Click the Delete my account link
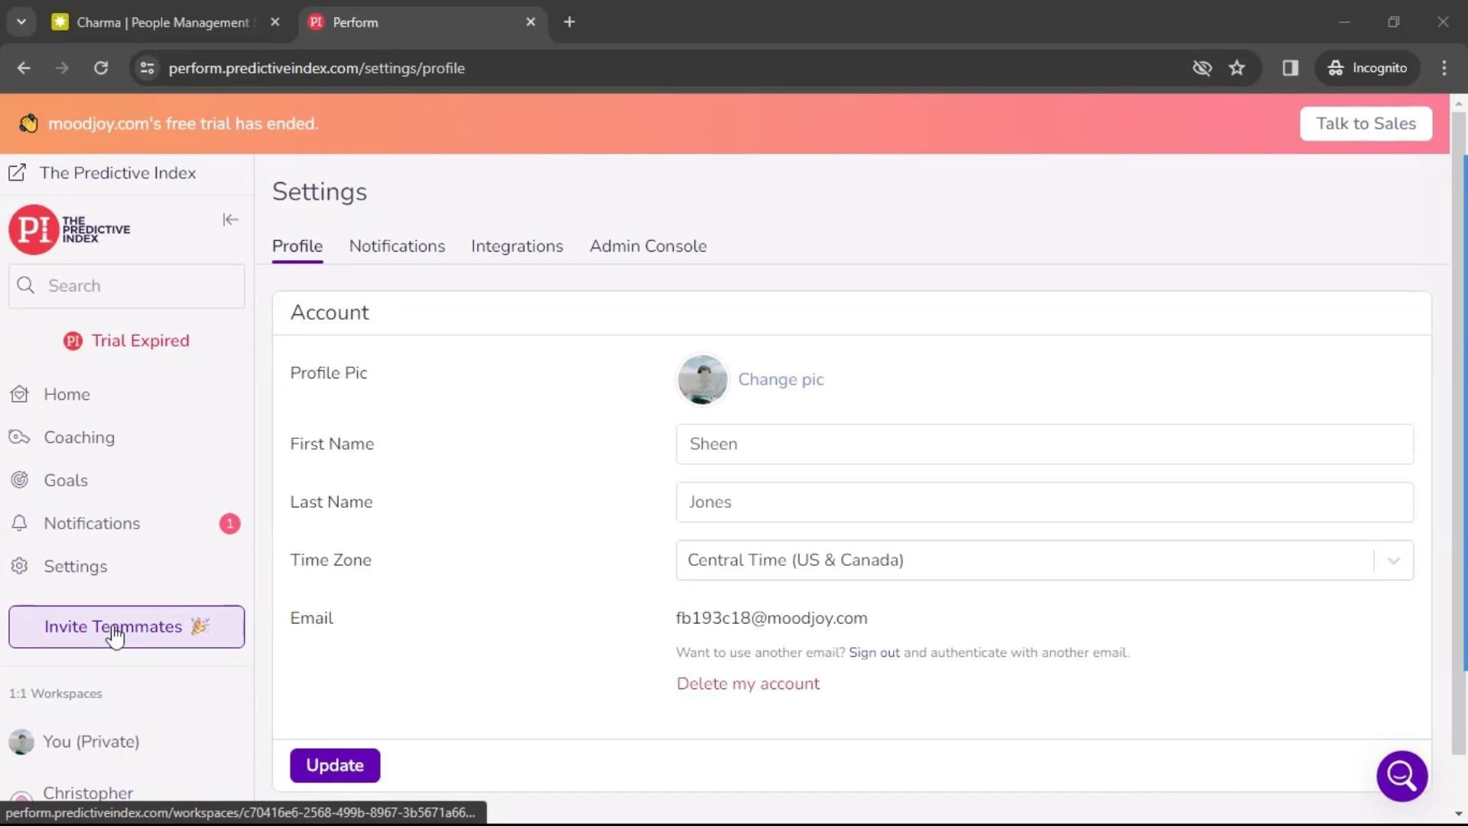The image size is (1468, 826). [x=748, y=684]
